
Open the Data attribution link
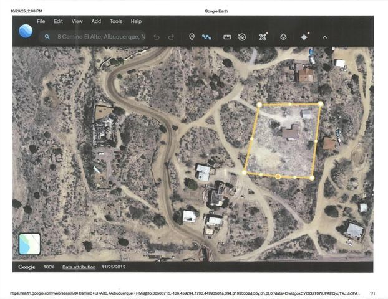point(79,267)
